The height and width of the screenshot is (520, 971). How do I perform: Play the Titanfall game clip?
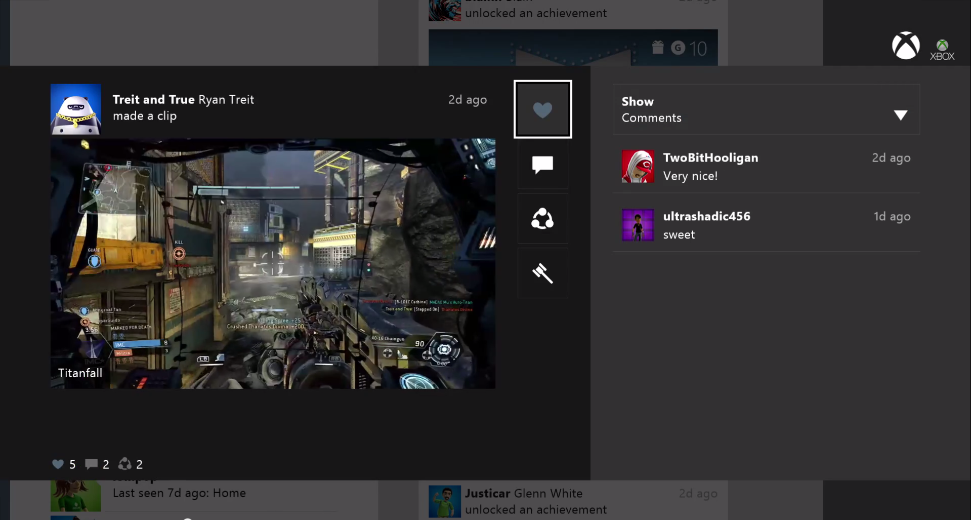(273, 264)
